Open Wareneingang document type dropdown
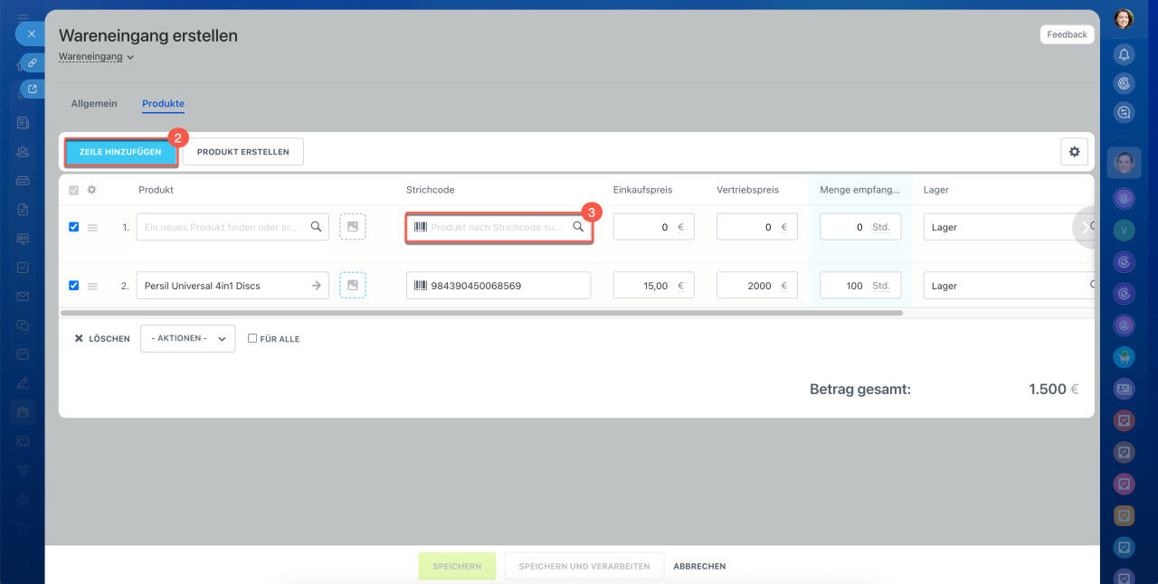The height and width of the screenshot is (584, 1158). click(x=96, y=57)
